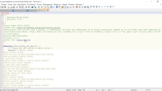The width and height of the screenshot is (162, 91).
Task: Click the up arrow plugin toolbar icon
Action: pos(102,7)
